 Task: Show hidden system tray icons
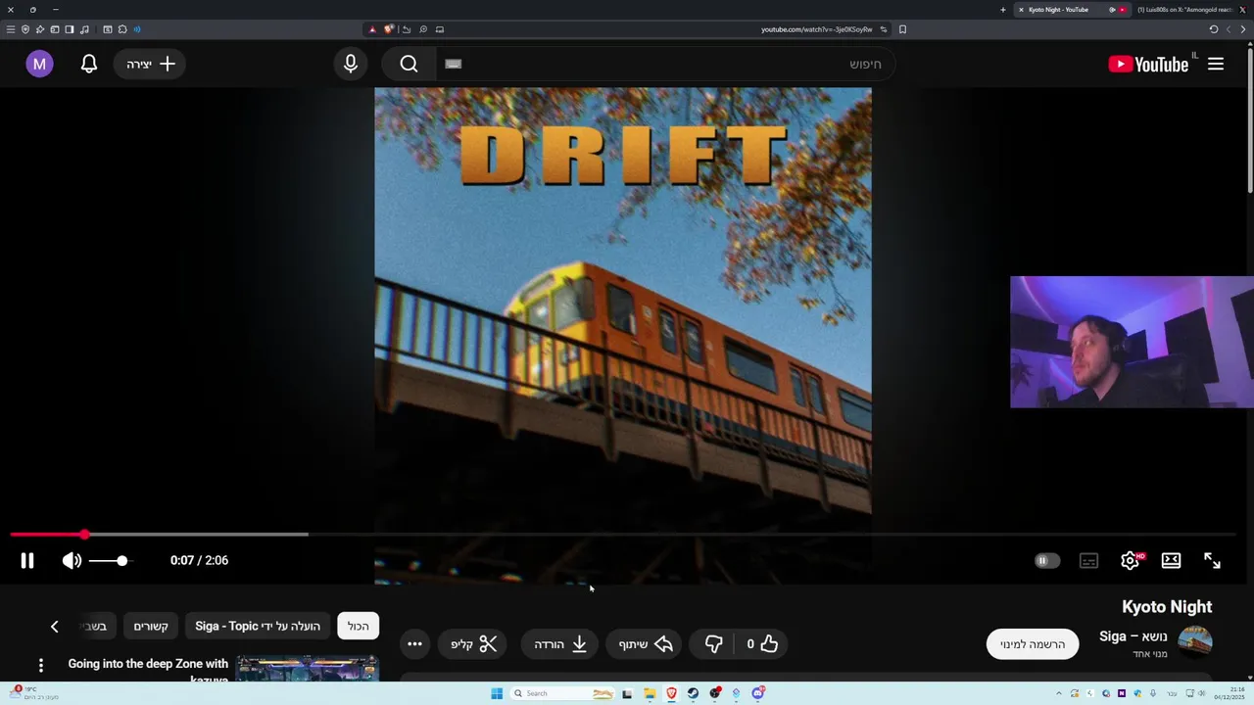click(x=1059, y=693)
